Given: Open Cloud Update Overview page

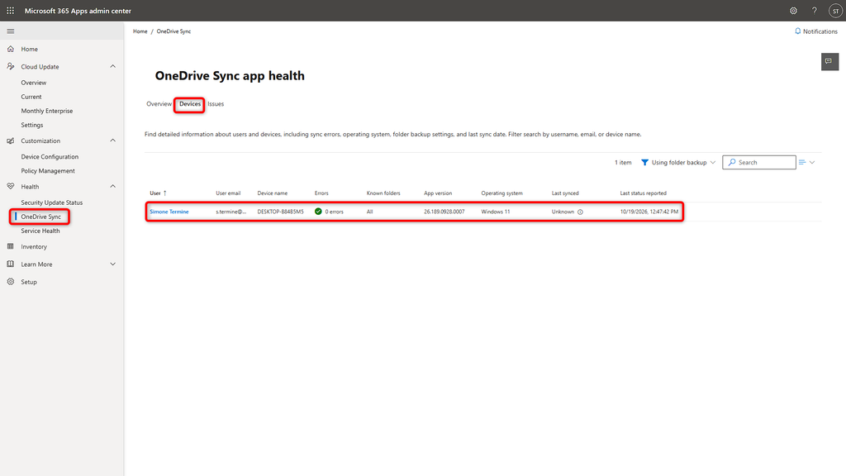Looking at the screenshot, I should [x=33, y=83].
